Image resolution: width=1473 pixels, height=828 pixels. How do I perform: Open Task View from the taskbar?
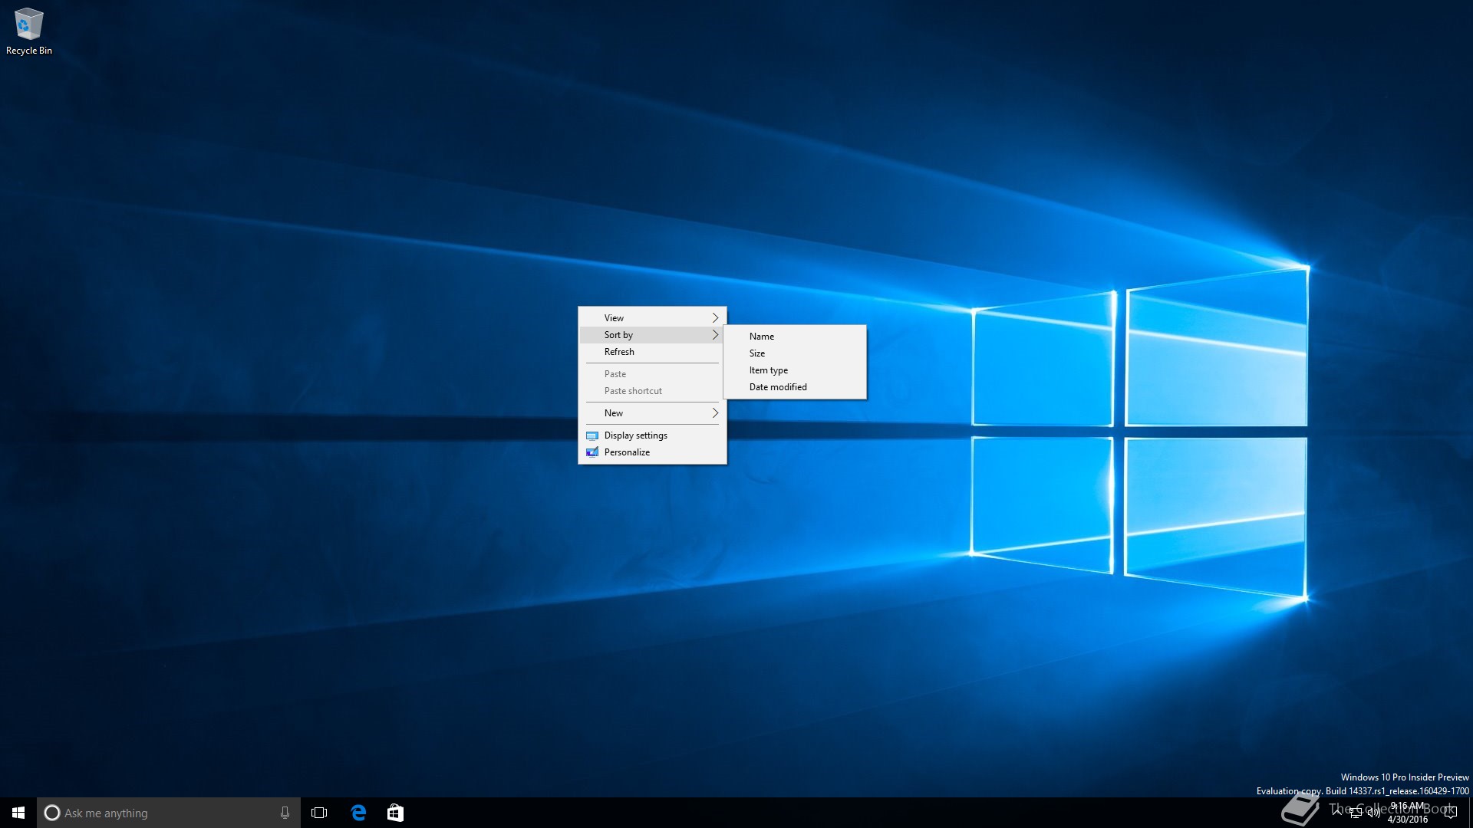pos(319,813)
